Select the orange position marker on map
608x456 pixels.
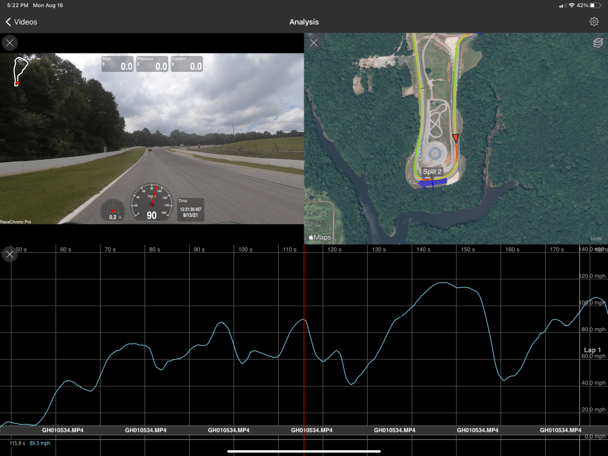click(456, 138)
